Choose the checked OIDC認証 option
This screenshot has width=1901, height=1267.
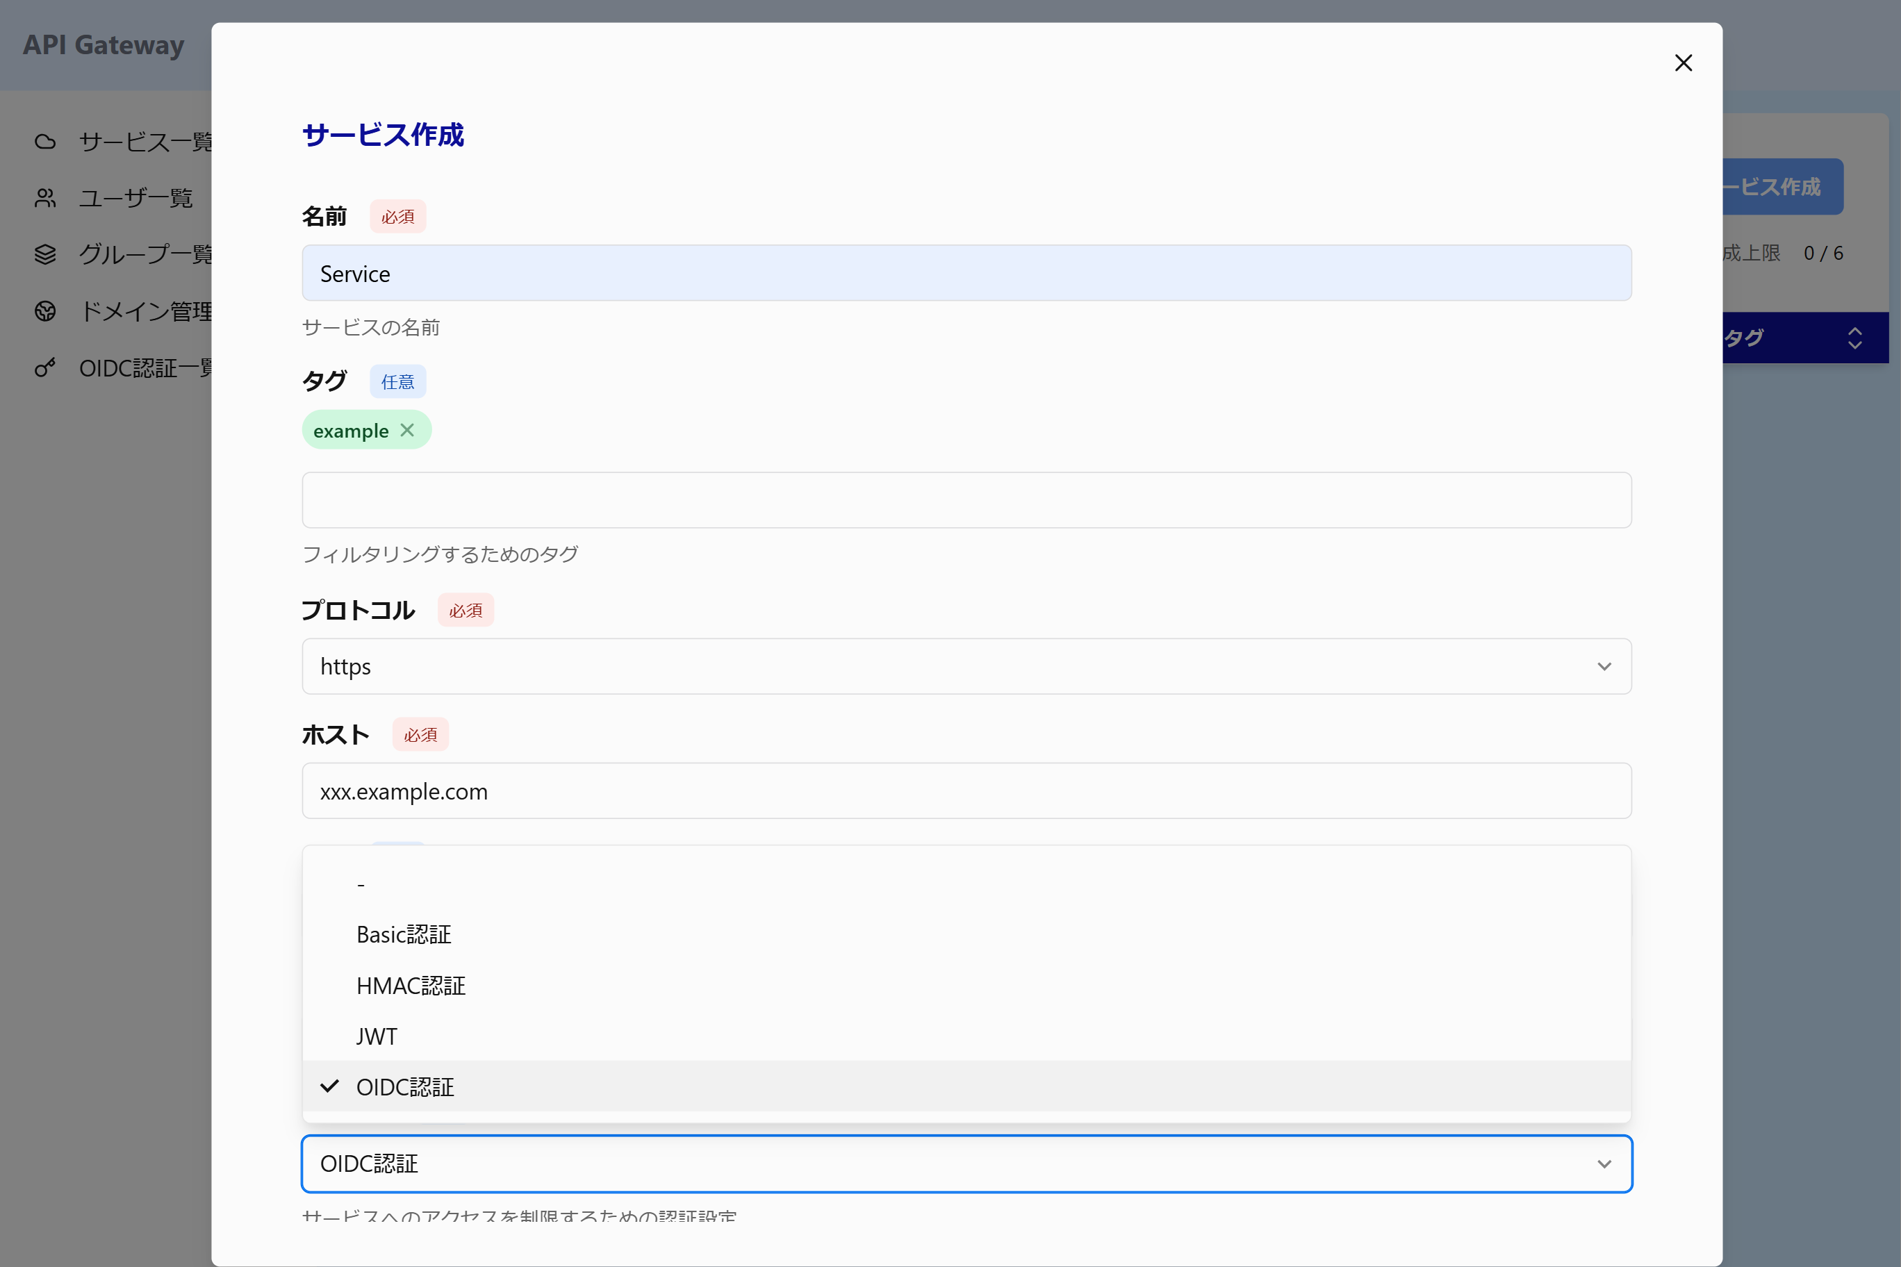[x=966, y=1086]
